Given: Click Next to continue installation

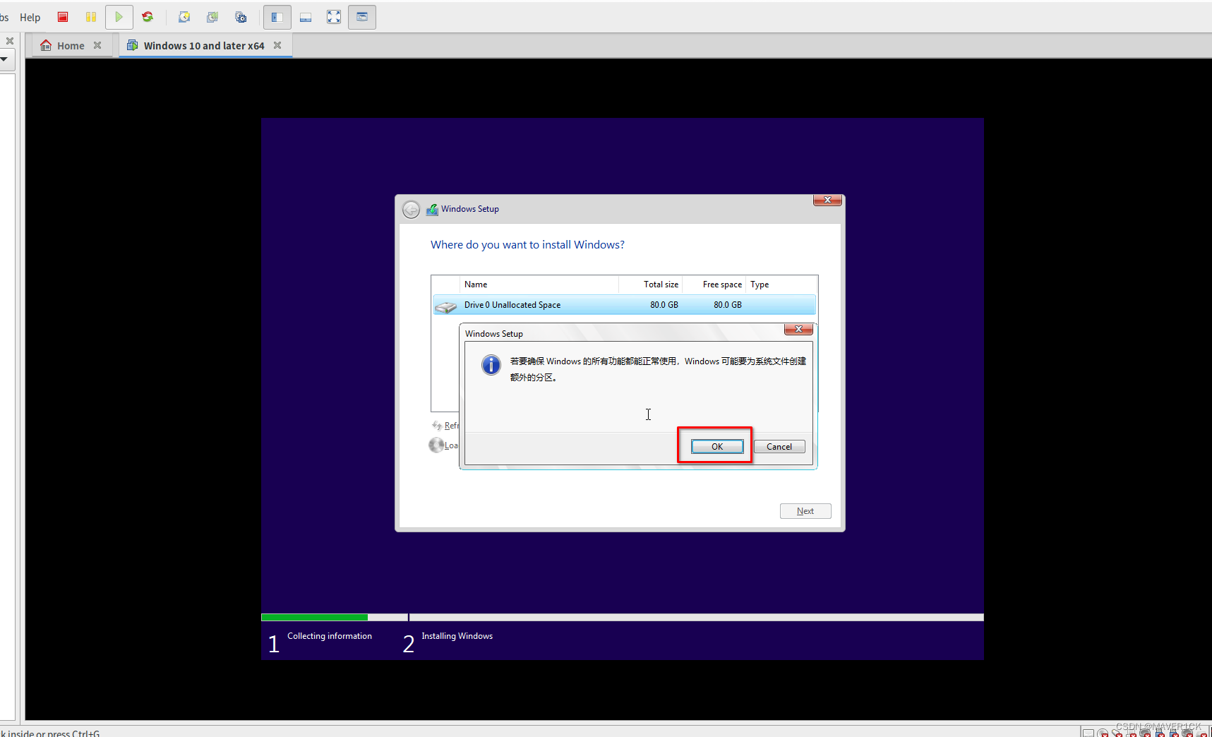Looking at the screenshot, I should [805, 510].
